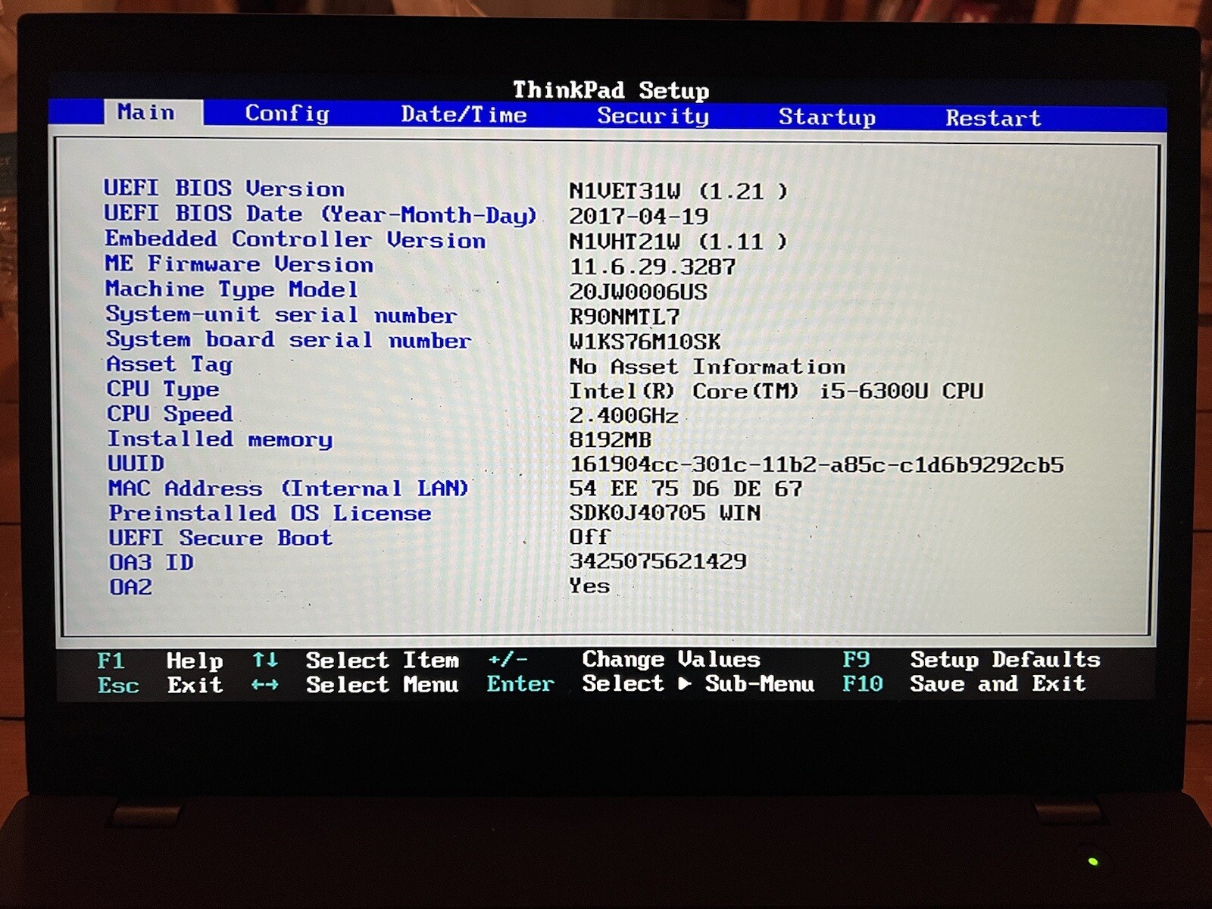Select the ME firmware value "11.6.29.3287"
This screenshot has width=1212, height=909.
click(x=652, y=267)
